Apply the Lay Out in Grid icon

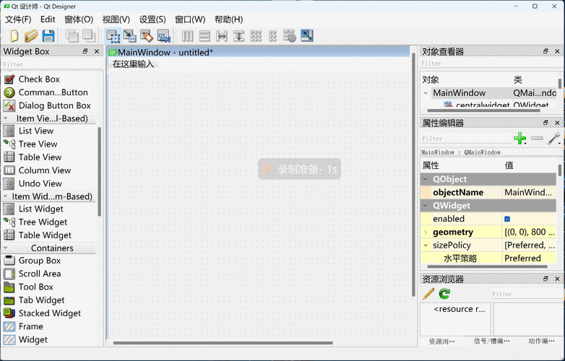click(x=256, y=35)
